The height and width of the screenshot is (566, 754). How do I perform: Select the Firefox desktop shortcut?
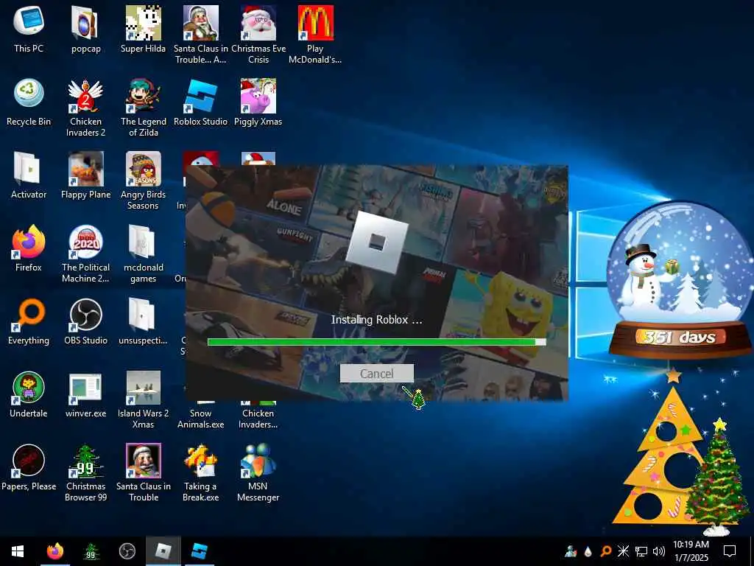tap(29, 249)
